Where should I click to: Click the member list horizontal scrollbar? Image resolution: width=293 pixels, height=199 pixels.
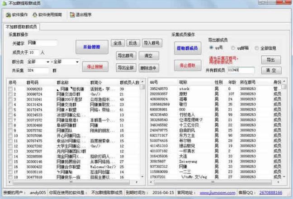pos(213,182)
